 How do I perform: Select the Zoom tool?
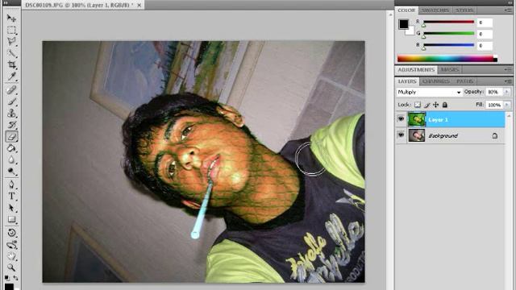point(11,267)
